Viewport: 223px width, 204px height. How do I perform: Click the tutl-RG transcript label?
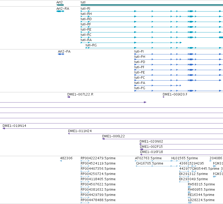pyautogui.click(x=91, y=45)
